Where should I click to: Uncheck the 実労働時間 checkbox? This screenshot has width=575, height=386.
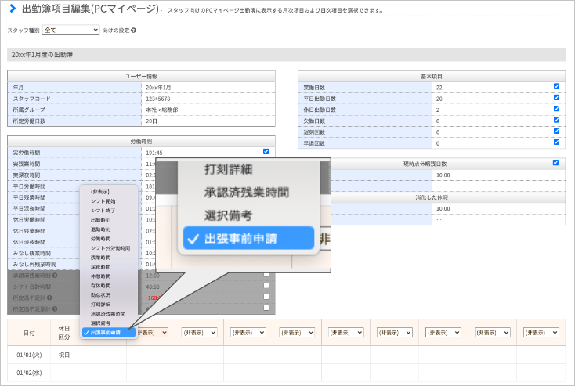click(x=266, y=151)
